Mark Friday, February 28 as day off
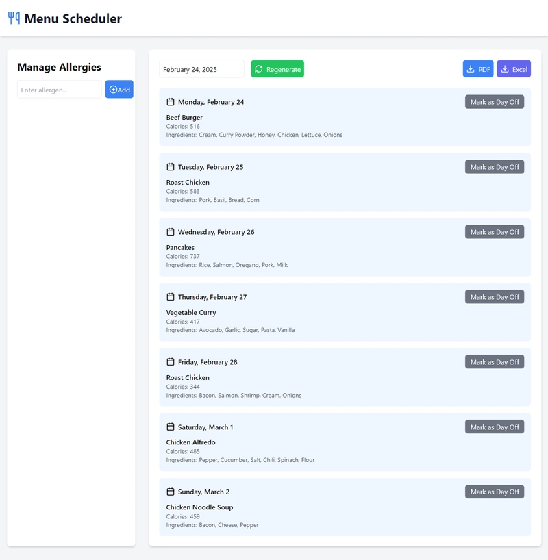Image resolution: width=548 pixels, height=560 pixels. coord(495,361)
